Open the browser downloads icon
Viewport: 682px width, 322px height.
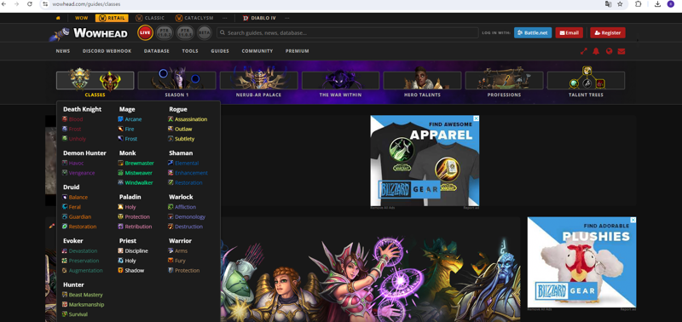[x=657, y=4]
